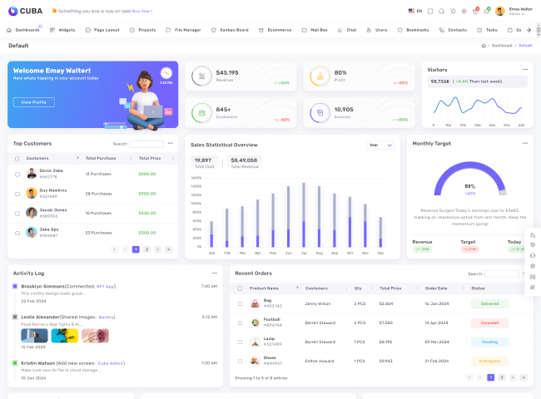The width and height of the screenshot is (541, 399).
Task: Click the star bookmark icon in header
Action: click(x=454, y=11)
